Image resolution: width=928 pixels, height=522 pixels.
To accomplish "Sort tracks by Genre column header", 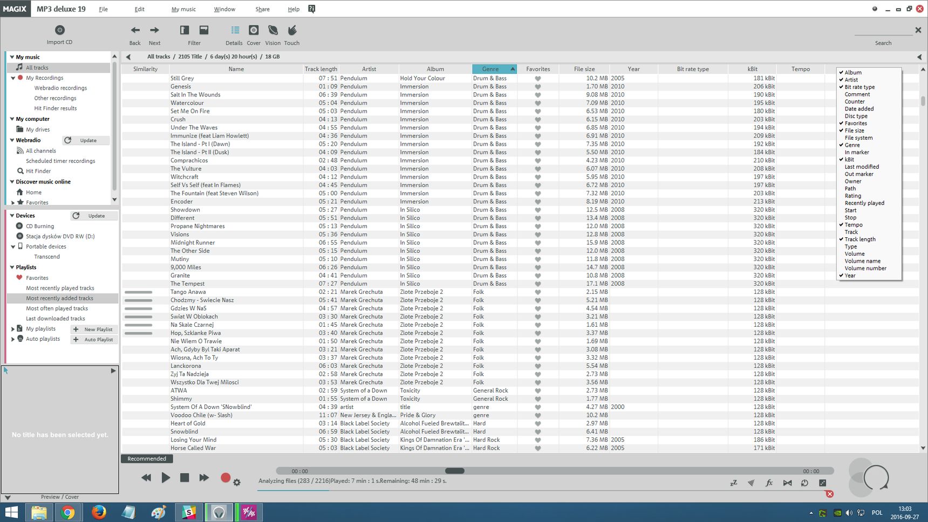I will coord(494,69).
